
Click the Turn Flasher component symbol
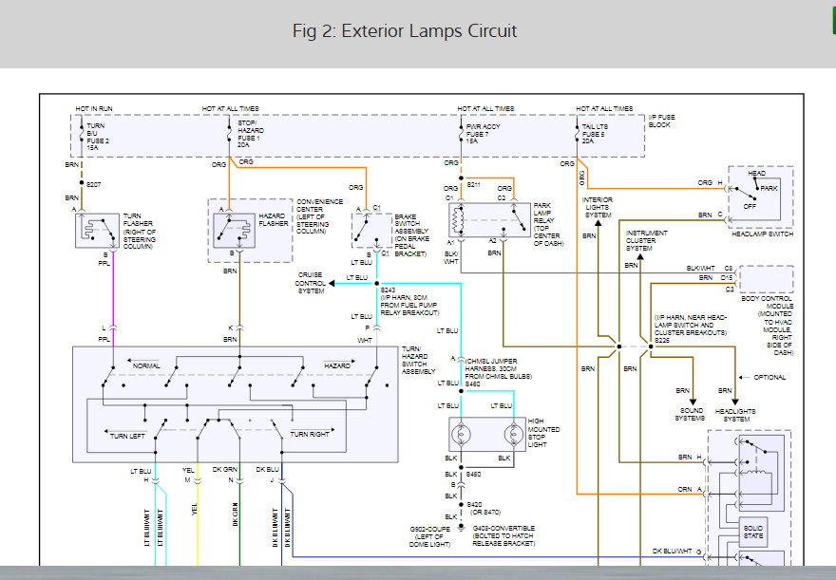97,230
